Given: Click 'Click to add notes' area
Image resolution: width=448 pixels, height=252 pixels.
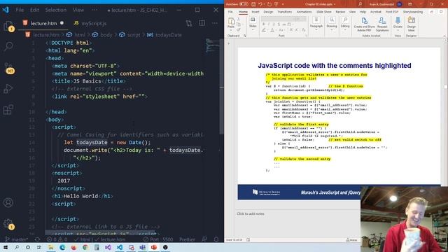Looking at the screenshot, I should (x=251, y=213).
